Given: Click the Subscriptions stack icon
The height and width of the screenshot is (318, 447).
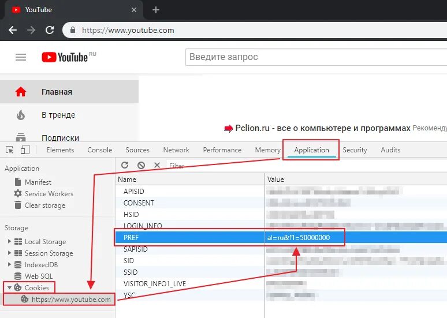Looking at the screenshot, I should (21, 137).
